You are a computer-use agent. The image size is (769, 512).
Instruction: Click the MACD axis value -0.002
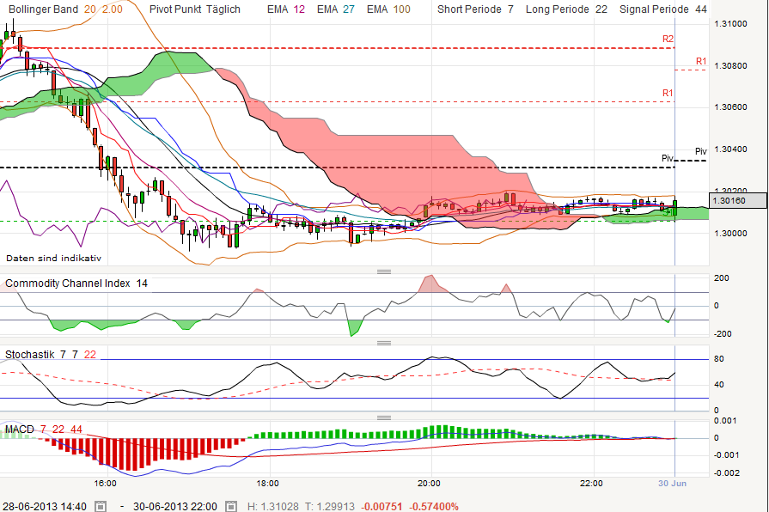click(x=726, y=472)
